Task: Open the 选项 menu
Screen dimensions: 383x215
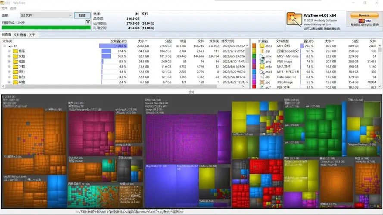Action: click(x=13, y=8)
